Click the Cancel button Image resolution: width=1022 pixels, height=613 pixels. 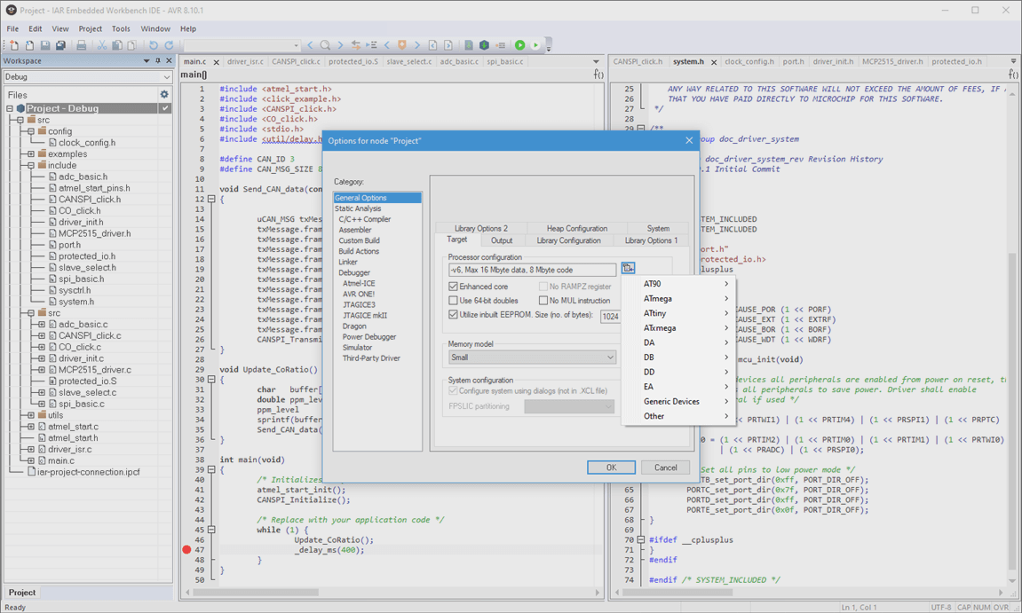point(665,468)
